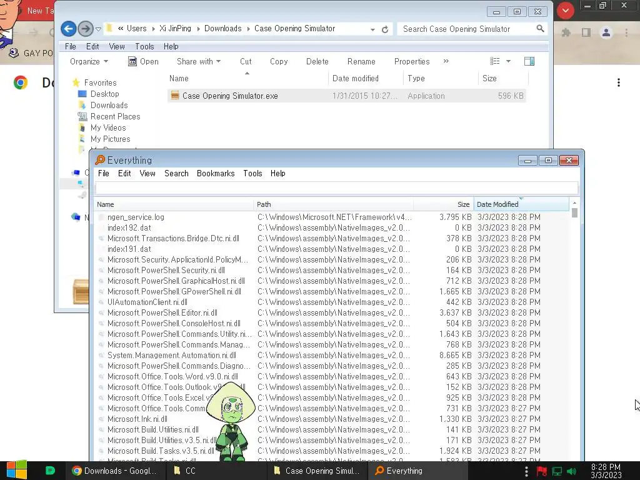640x480 pixels.
Task: Open Everything Search menu
Action: (x=176, y=174)
